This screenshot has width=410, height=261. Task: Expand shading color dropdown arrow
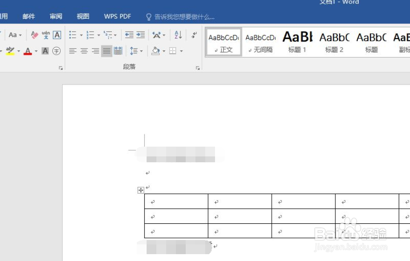tap(164, 51)
